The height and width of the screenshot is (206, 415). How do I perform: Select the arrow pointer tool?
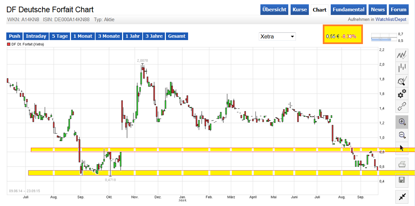point(402,148)
